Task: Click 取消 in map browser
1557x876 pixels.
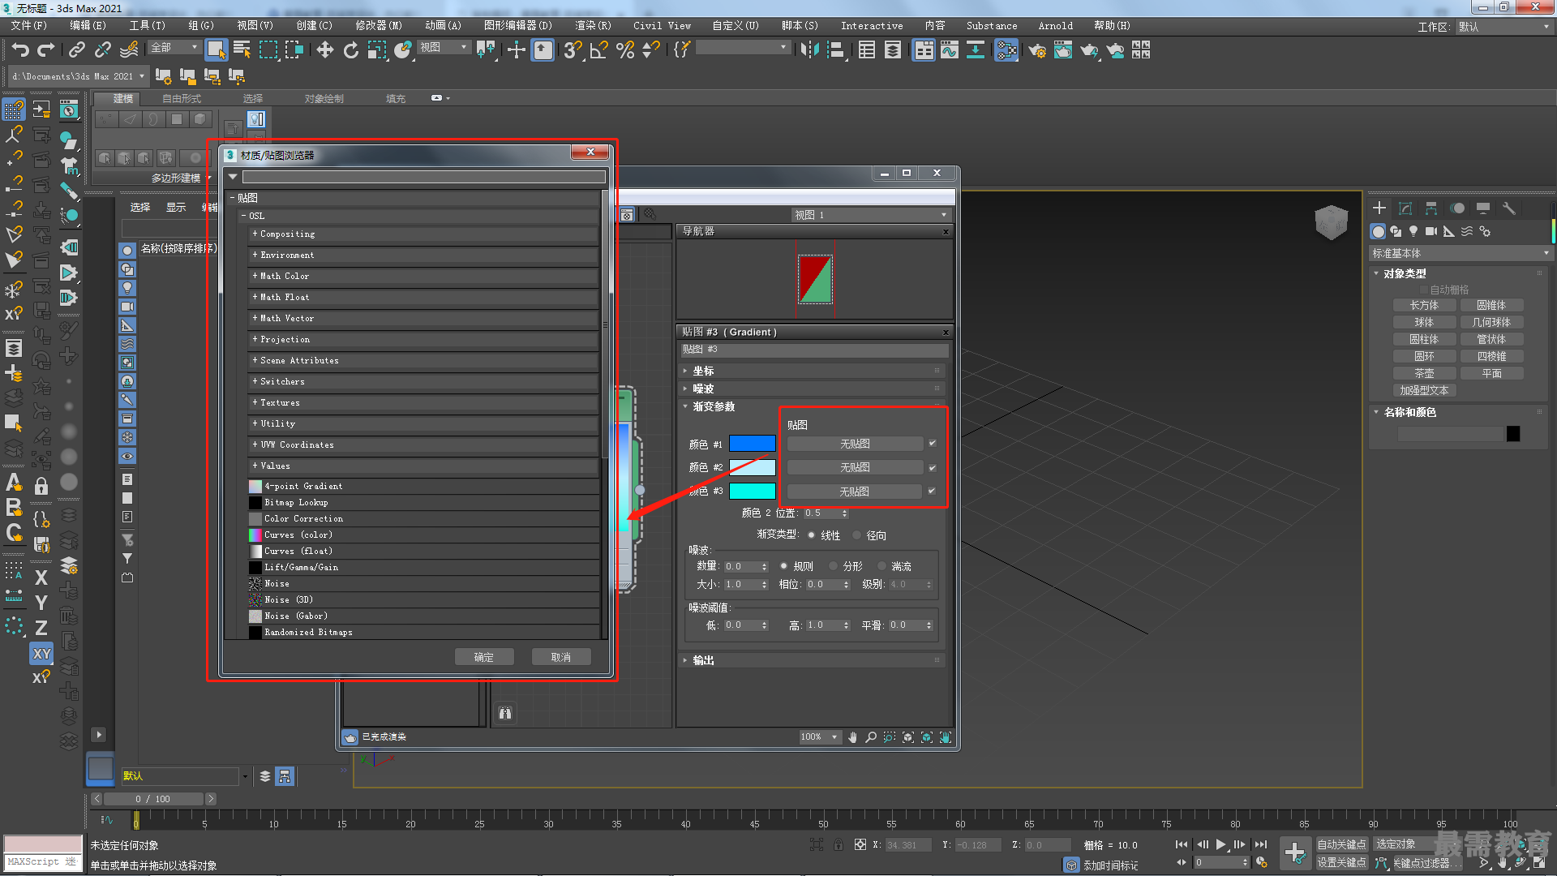Action: click(561, 657)
